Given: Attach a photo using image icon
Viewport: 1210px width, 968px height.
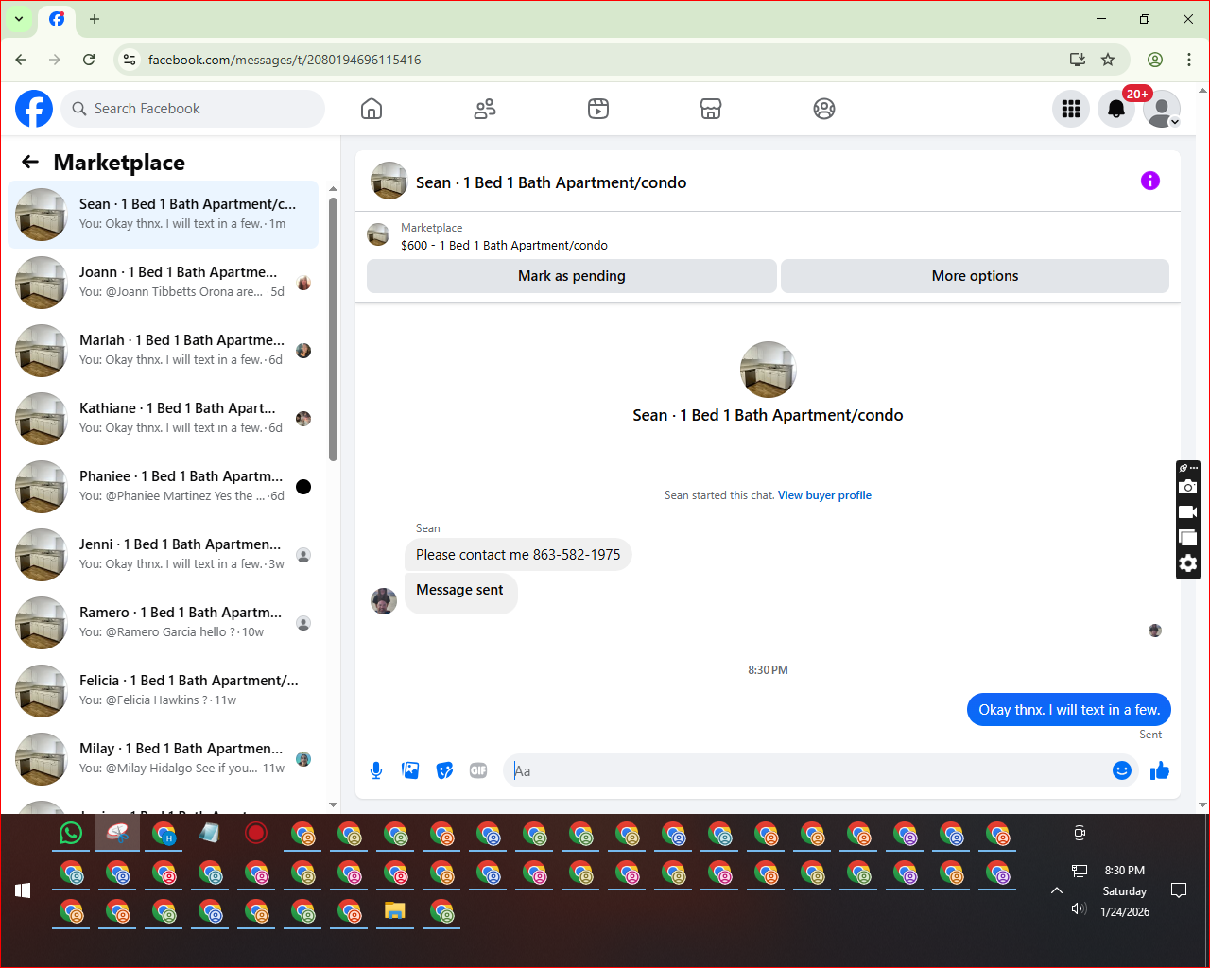Looking at the screenshot, I should coord(410,770).
